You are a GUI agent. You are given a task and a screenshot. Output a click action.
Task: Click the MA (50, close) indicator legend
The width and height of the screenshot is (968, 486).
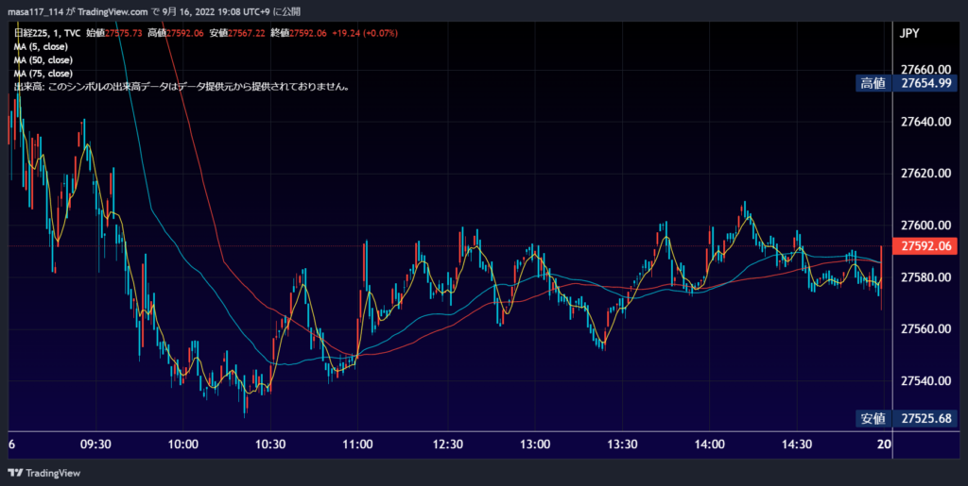(x=43, y=60)
